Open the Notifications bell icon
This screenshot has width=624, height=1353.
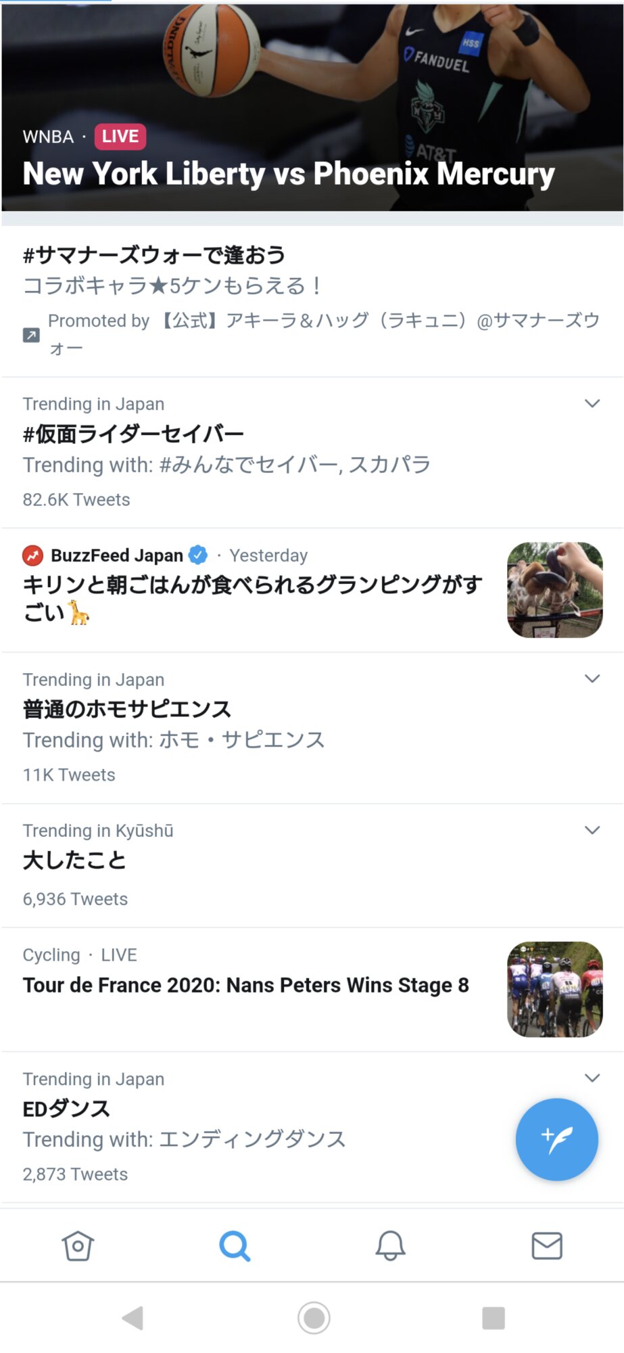(x=390, y=1245)
